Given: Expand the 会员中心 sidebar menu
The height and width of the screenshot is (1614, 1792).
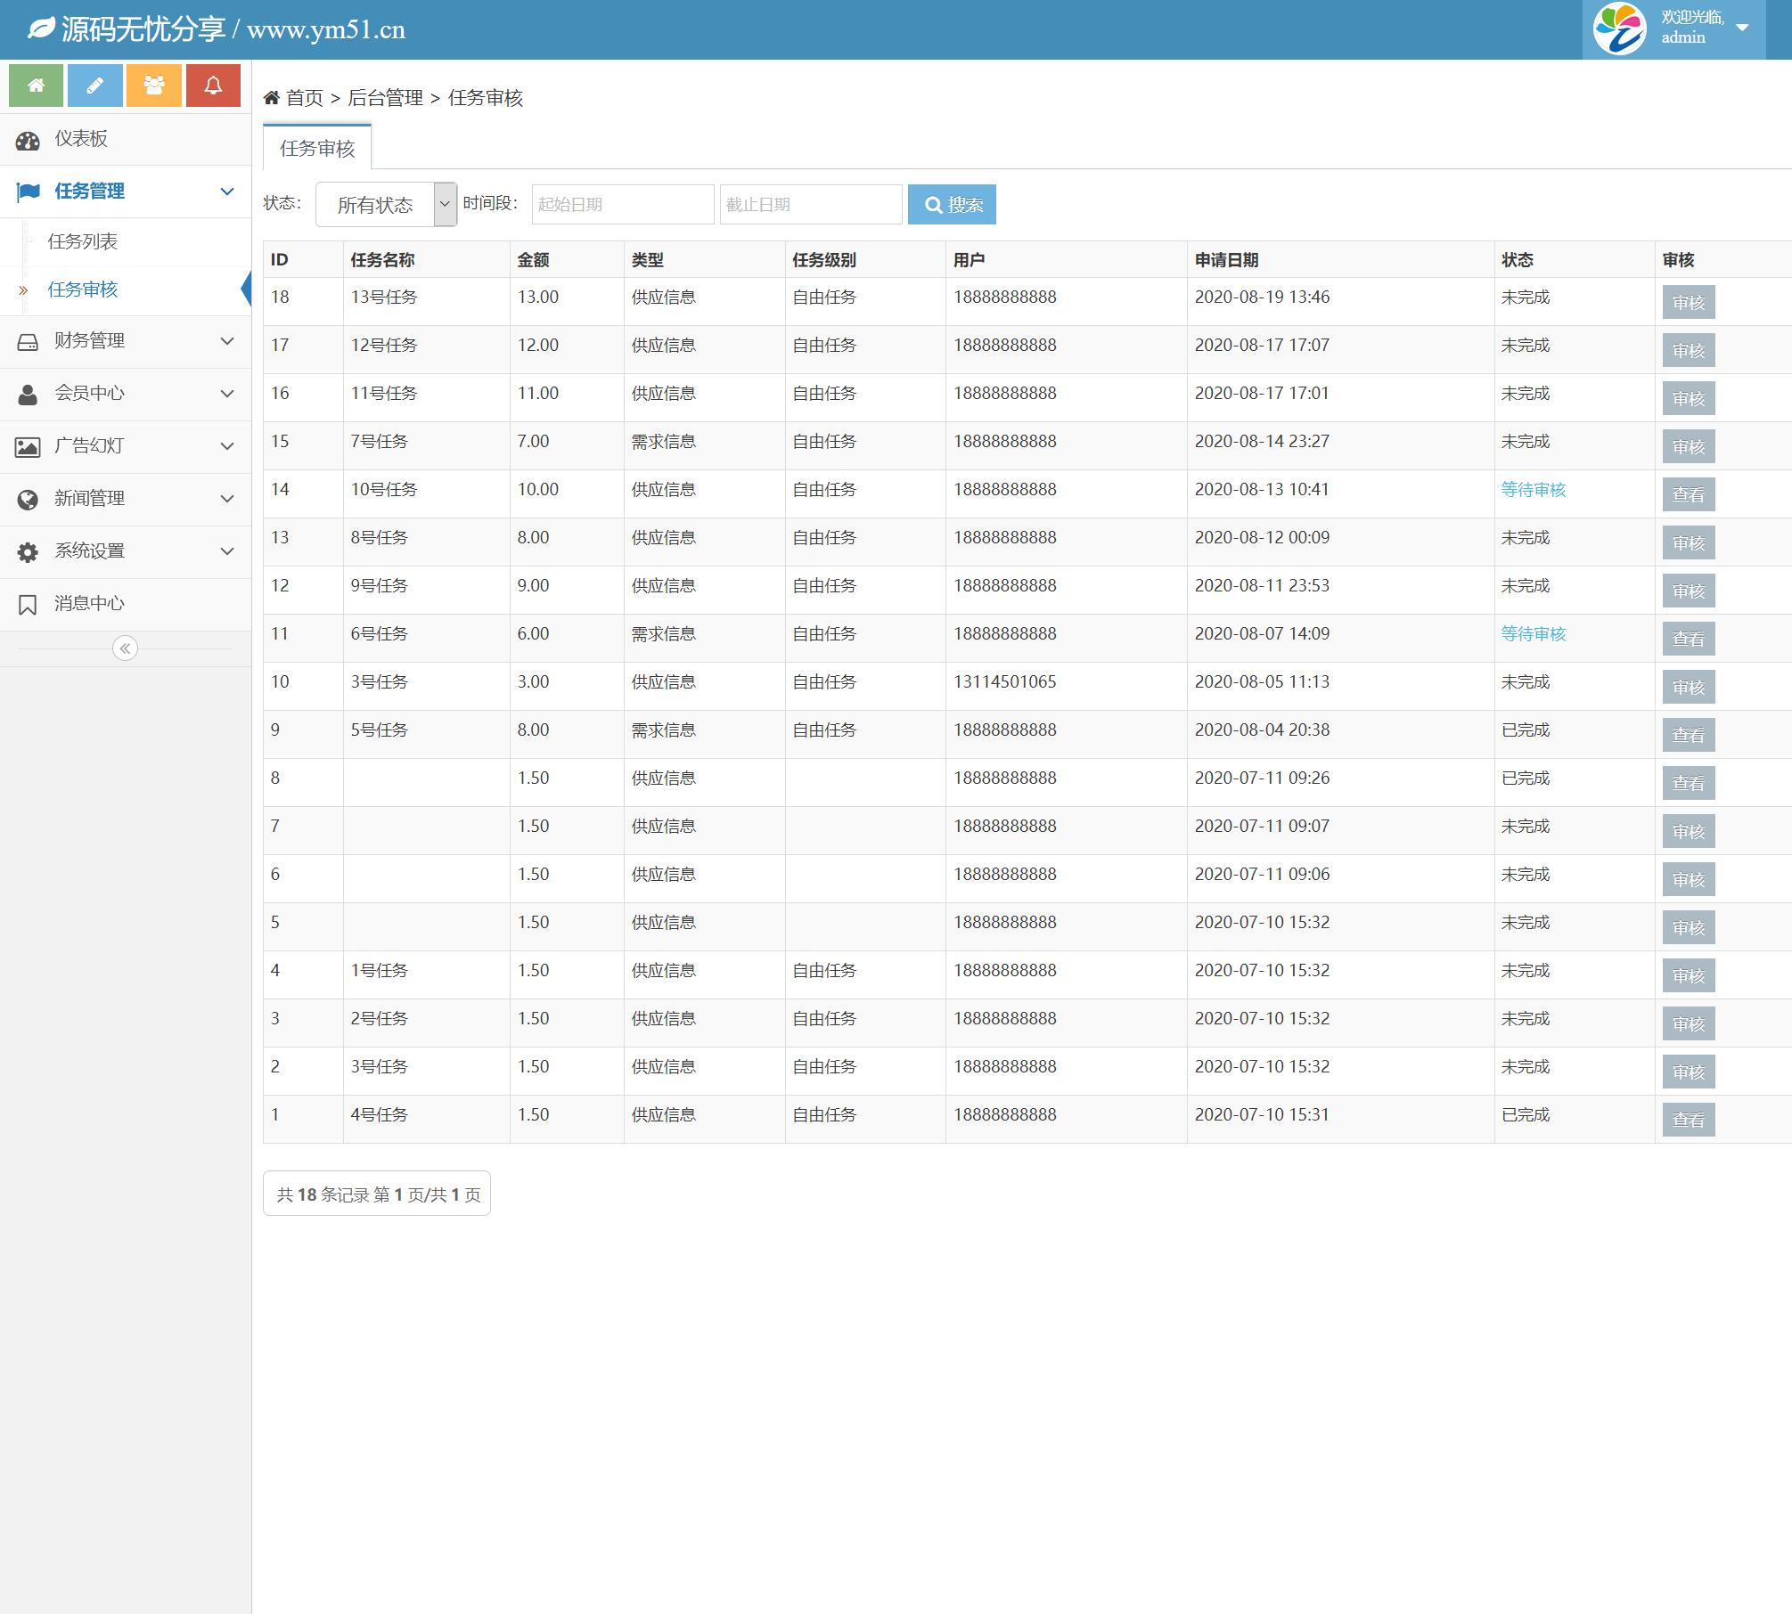Looking at the screenshot, I should click(125, 394).
